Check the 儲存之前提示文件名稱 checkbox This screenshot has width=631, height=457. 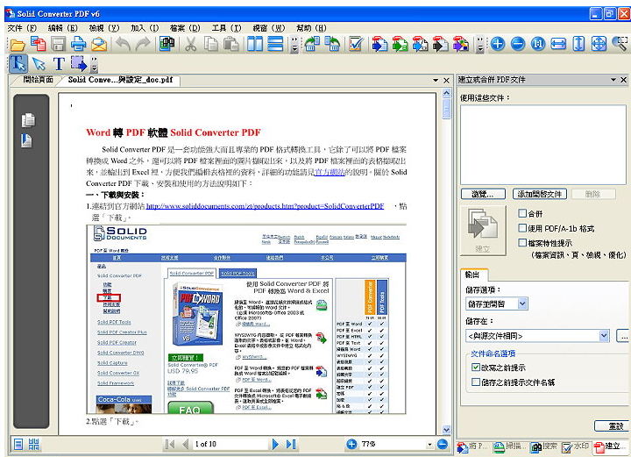click(476, 382)
